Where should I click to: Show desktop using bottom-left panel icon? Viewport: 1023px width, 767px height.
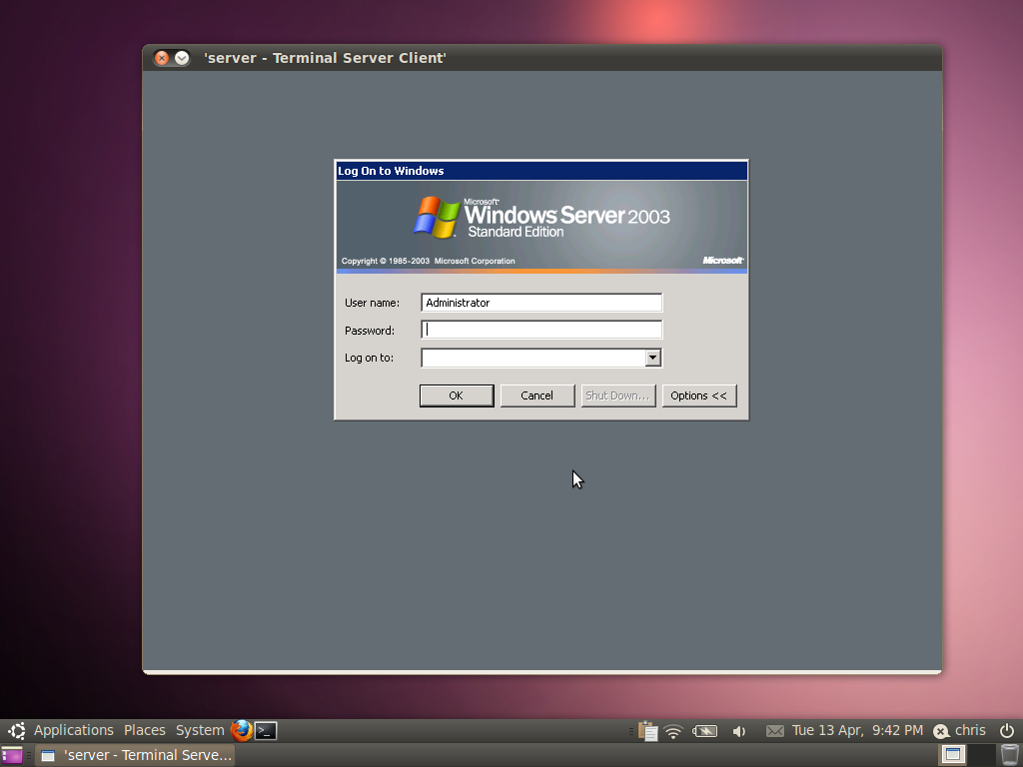(12, 755)
